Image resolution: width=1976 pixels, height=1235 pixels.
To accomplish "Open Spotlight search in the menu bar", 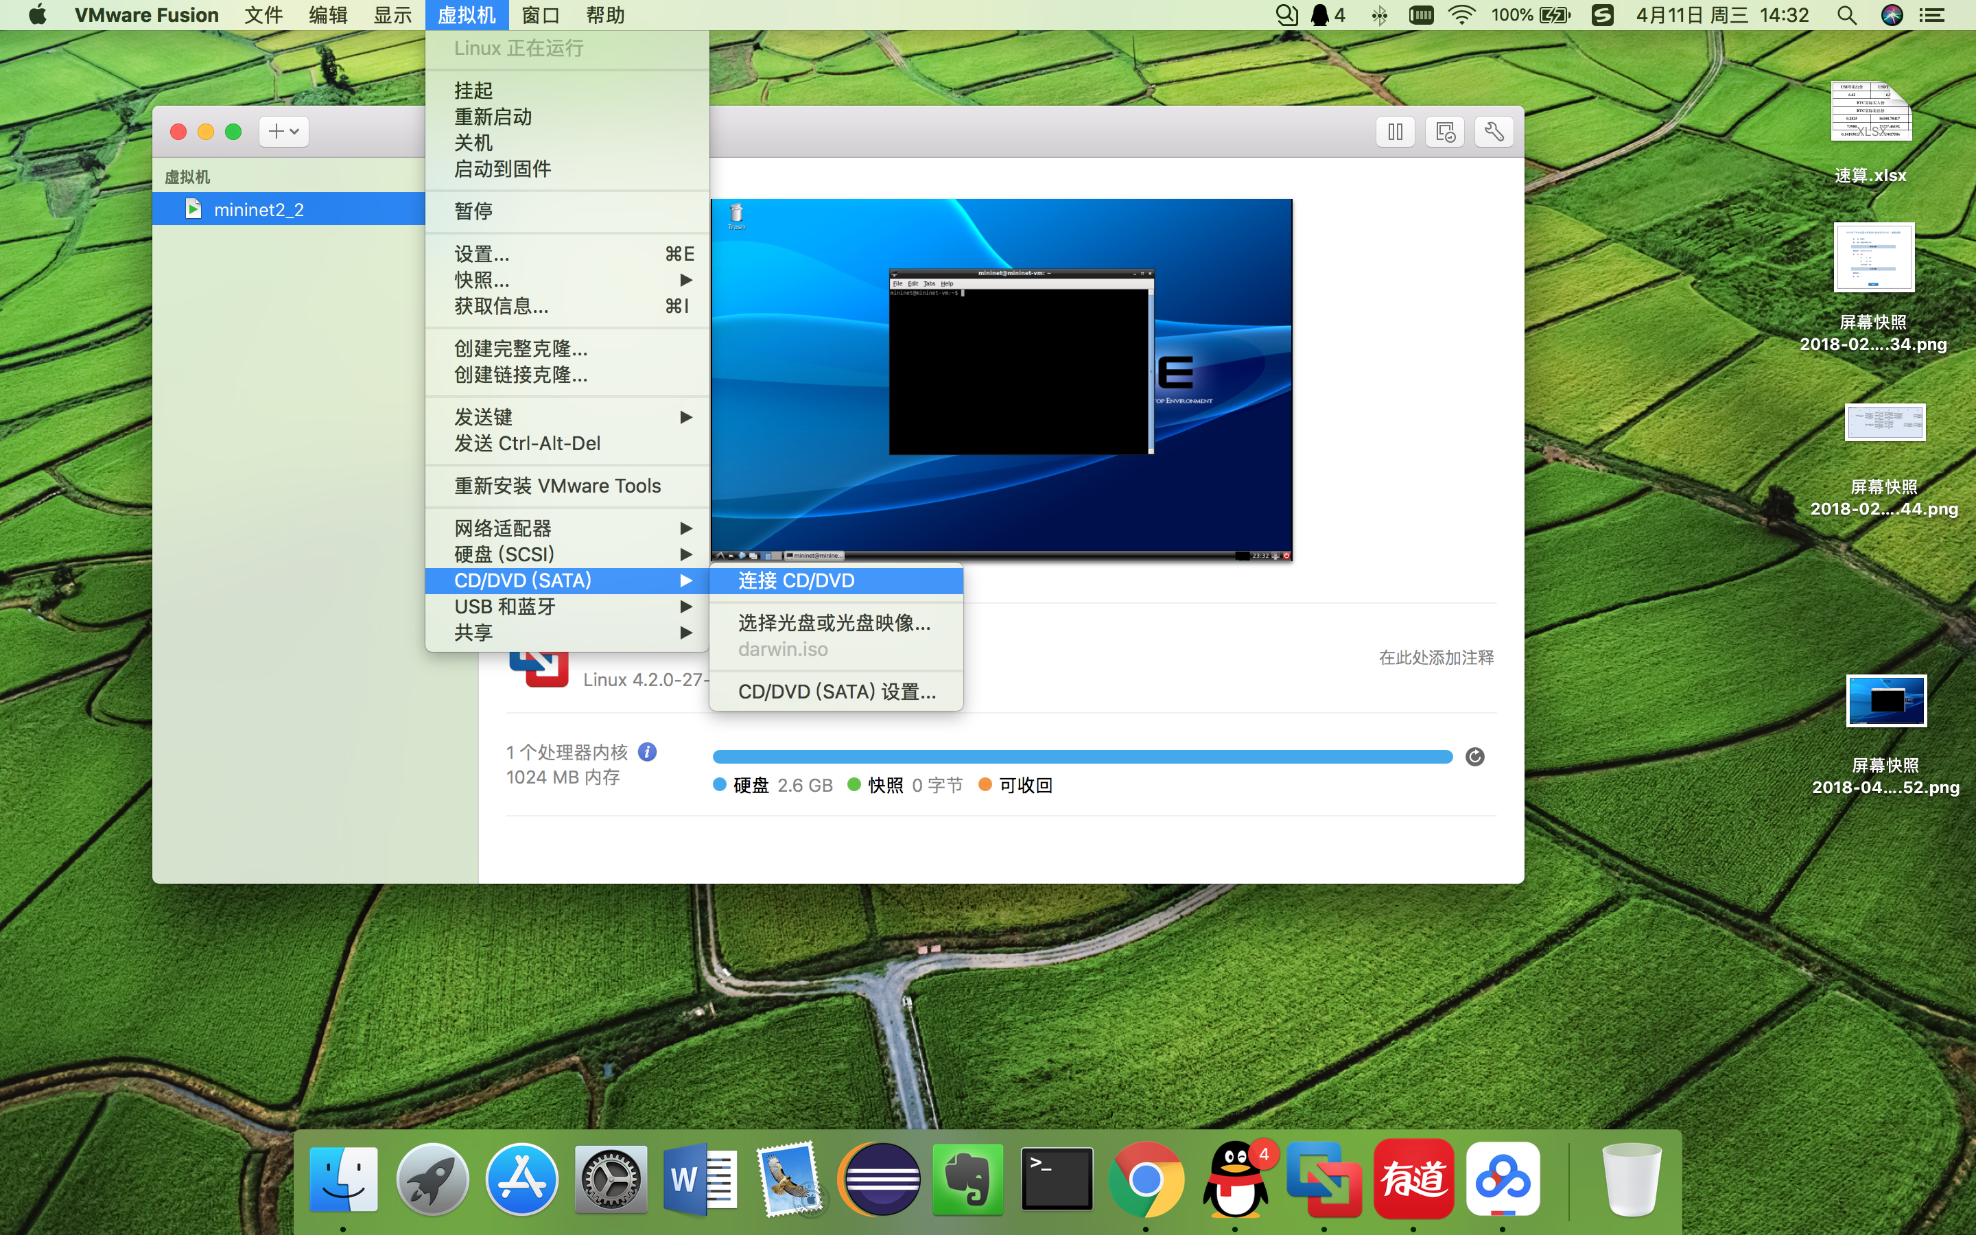I will click(1847, 14).
